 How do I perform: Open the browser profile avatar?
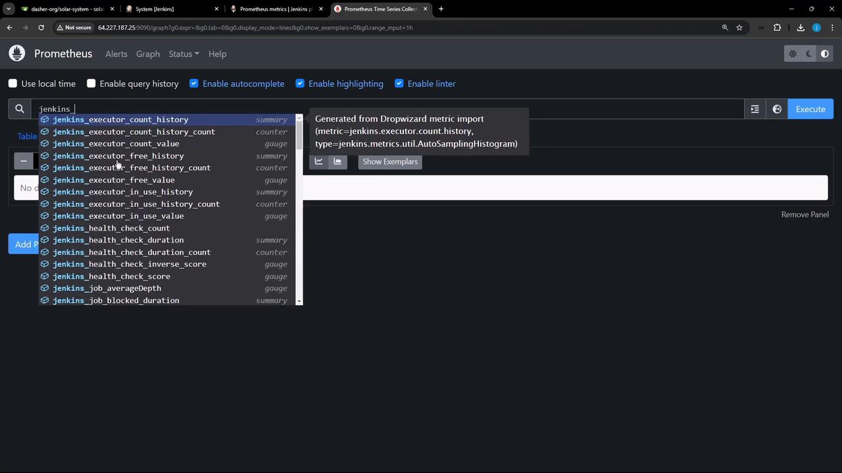click(x=816, y=28)
